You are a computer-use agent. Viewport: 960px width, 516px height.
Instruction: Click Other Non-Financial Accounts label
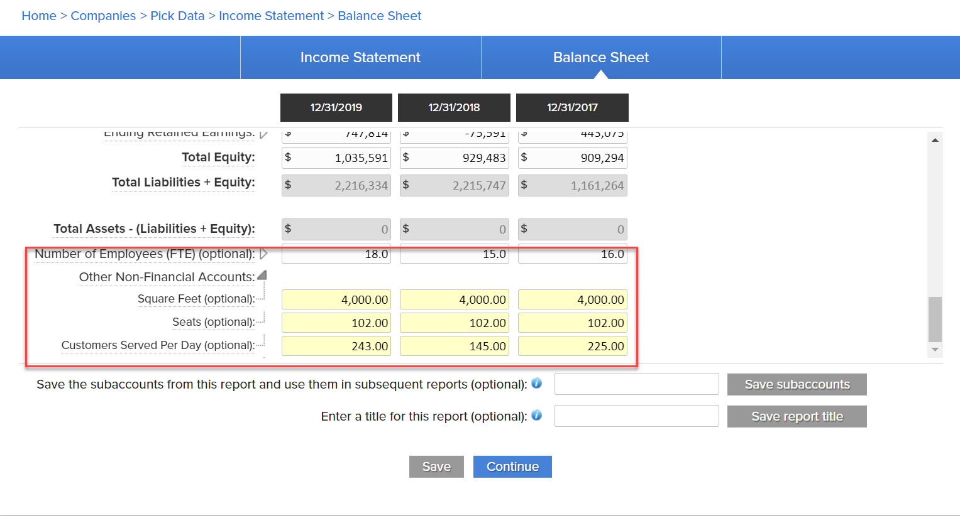pos(167,277)
